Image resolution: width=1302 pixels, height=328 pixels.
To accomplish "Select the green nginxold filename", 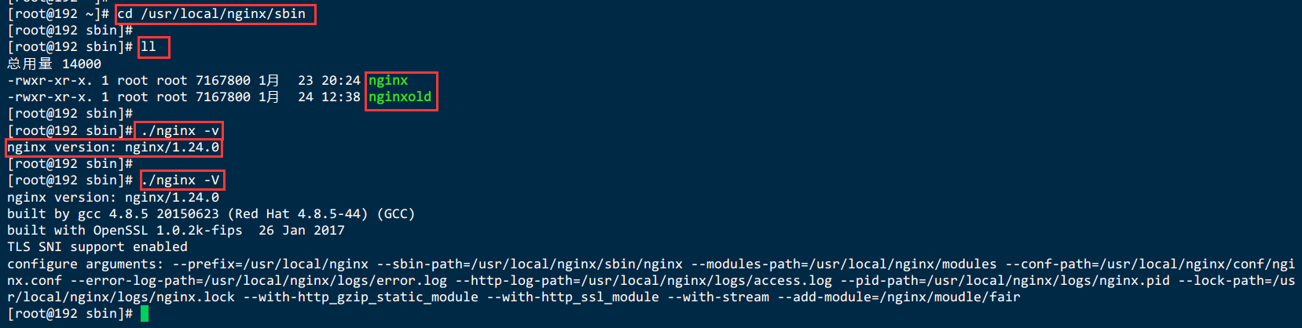I will click(x=400, y=97).
